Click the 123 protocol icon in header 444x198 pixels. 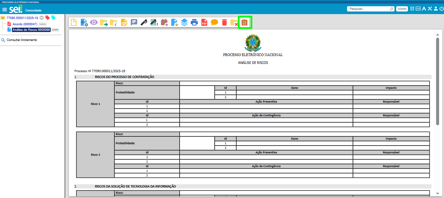pos(418,9)
